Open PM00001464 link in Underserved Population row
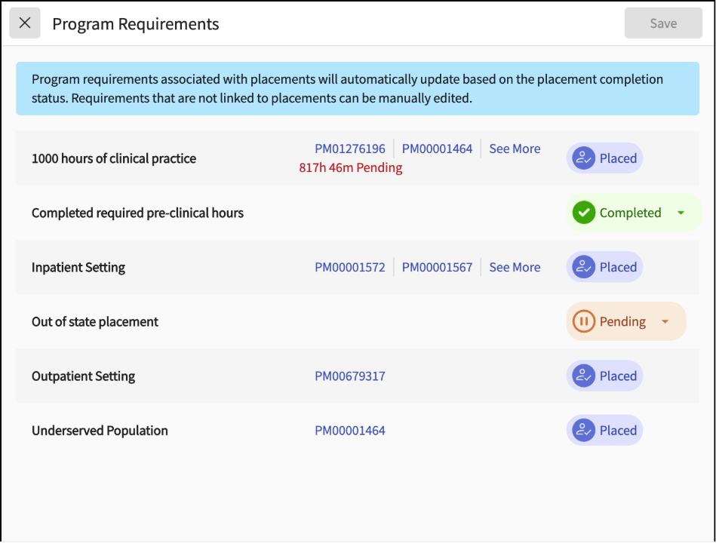This screenshot has height=543, width=716. coord(350,431)
